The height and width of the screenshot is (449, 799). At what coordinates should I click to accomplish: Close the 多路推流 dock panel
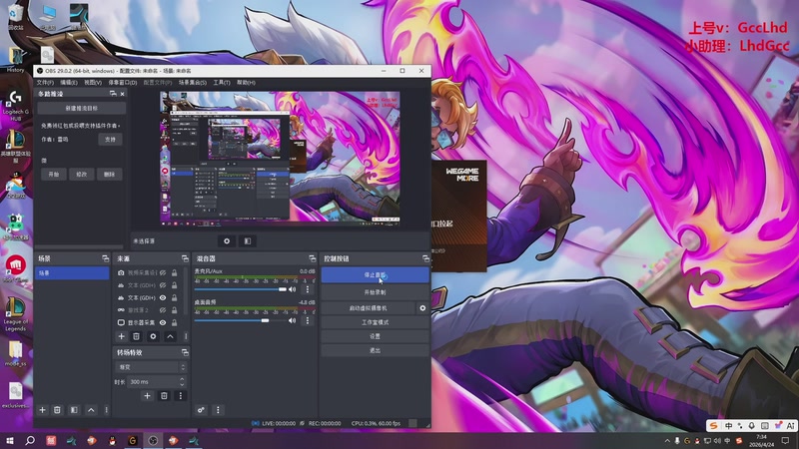point(122,94)
